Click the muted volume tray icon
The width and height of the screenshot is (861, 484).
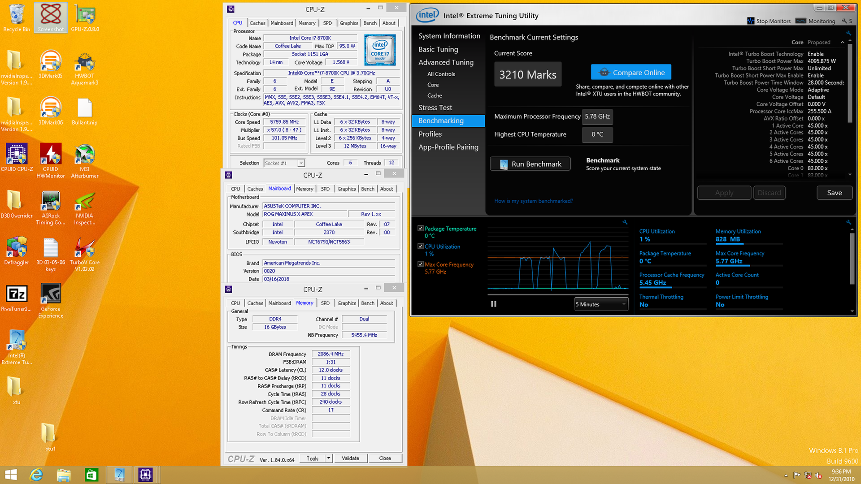click(818, 475)
